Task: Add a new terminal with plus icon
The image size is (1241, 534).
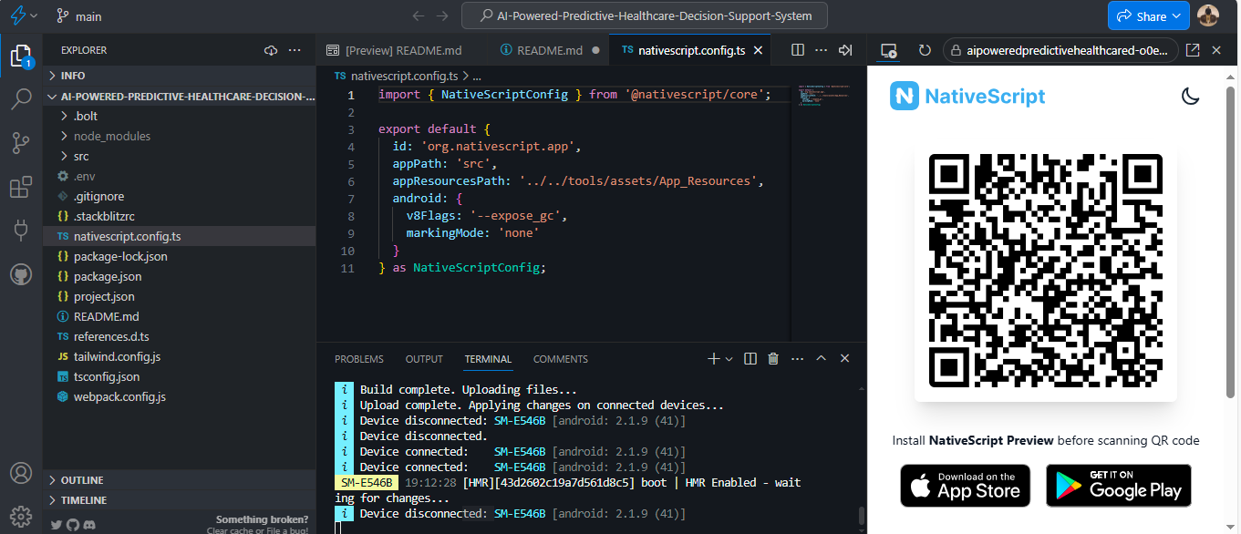Action: (714, 359)
